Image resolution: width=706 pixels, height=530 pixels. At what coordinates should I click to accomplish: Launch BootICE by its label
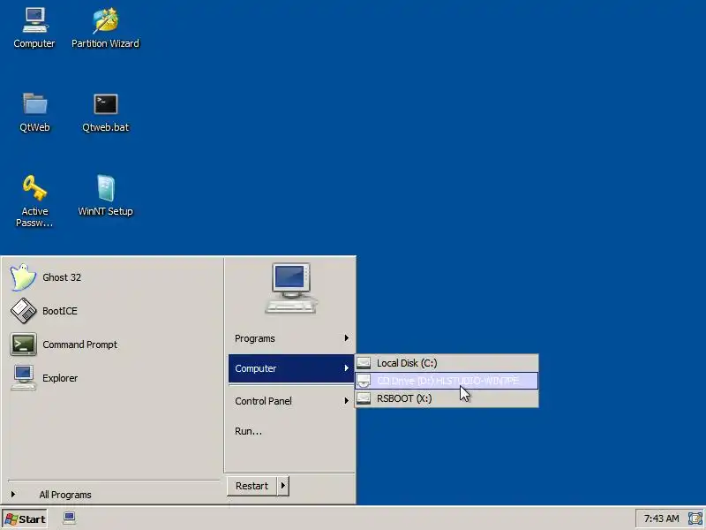click(60, 311)
